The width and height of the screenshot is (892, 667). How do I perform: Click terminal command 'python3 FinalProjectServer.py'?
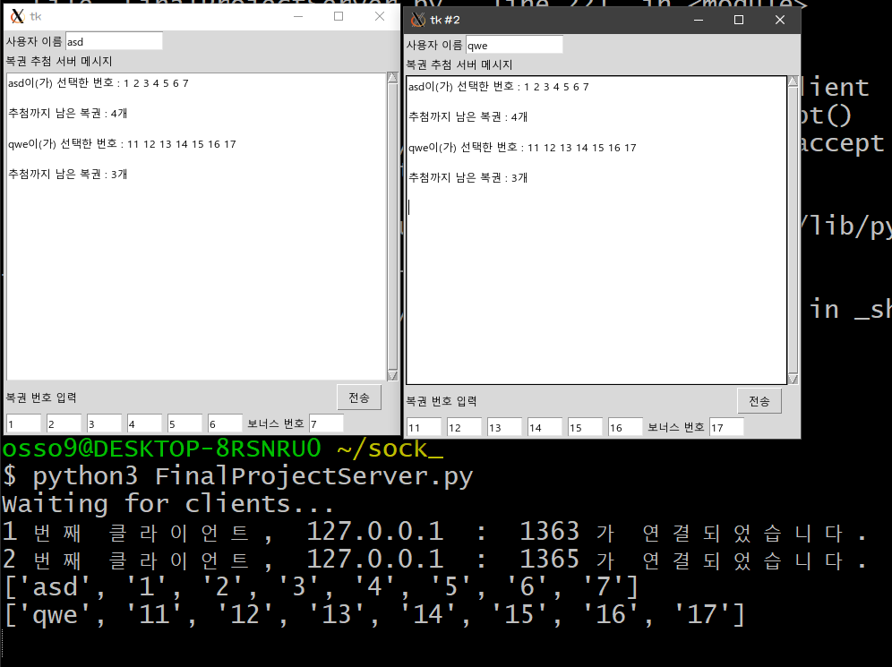click(253, 476)
